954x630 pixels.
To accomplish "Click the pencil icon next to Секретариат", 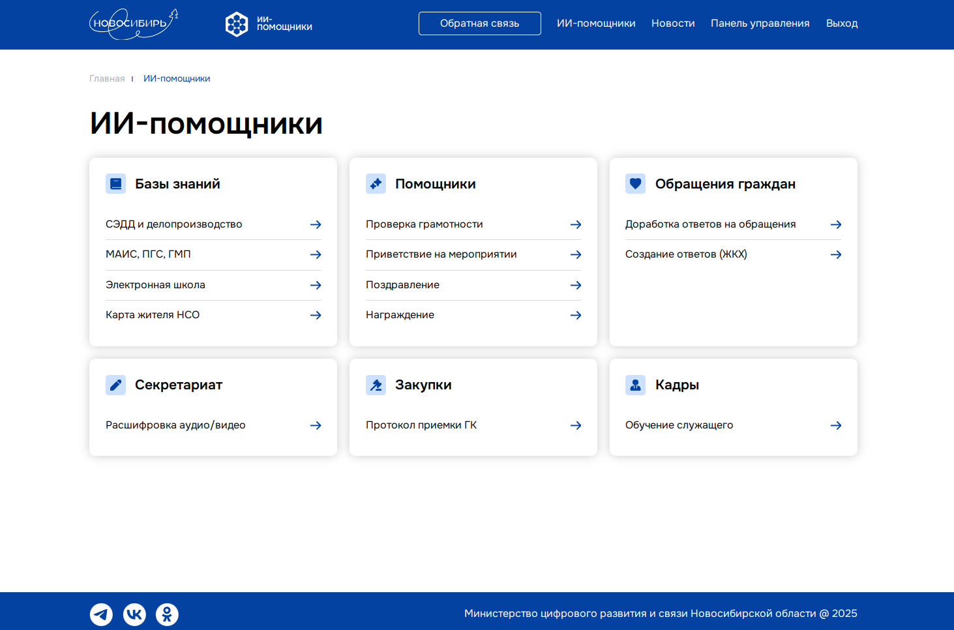I will [115, 385].
